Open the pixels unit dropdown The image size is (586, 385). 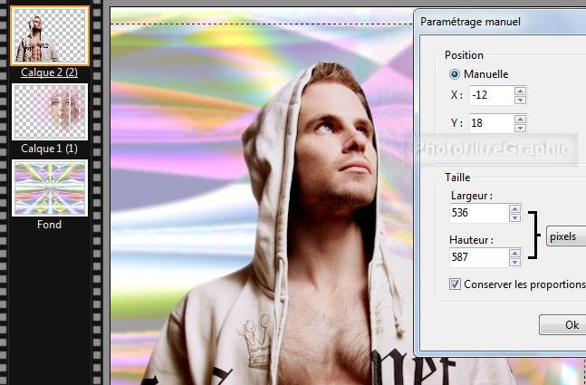point(565,236)
